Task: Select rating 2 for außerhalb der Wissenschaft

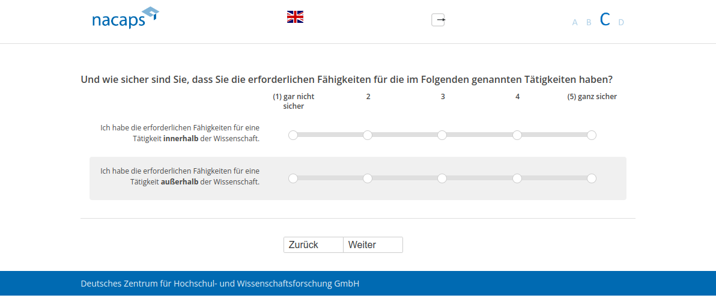Action: pos(368,178)
